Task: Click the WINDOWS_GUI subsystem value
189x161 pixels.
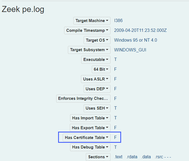Action: click(x=130, y=50)
